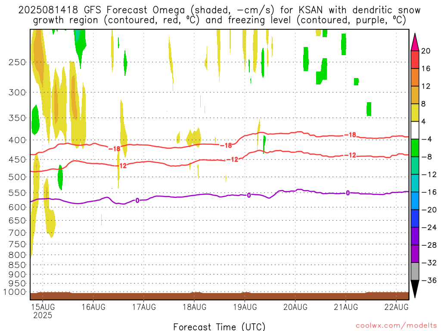Click the 350 pressure level label
This screenshot has width=441, height=331.
click(17, 118)
